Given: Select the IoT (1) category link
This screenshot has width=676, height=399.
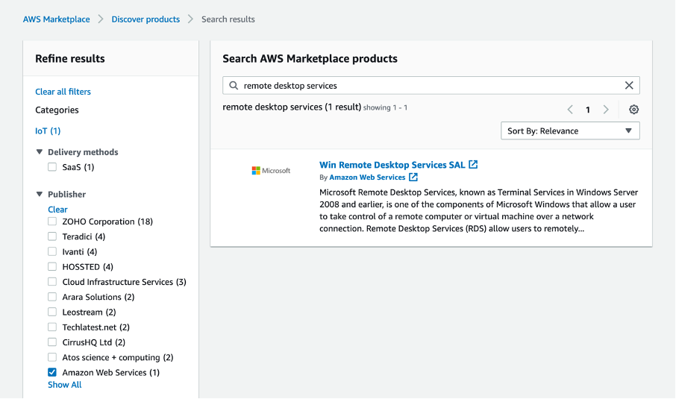Looking at the screenshot, I should [48, 131].
